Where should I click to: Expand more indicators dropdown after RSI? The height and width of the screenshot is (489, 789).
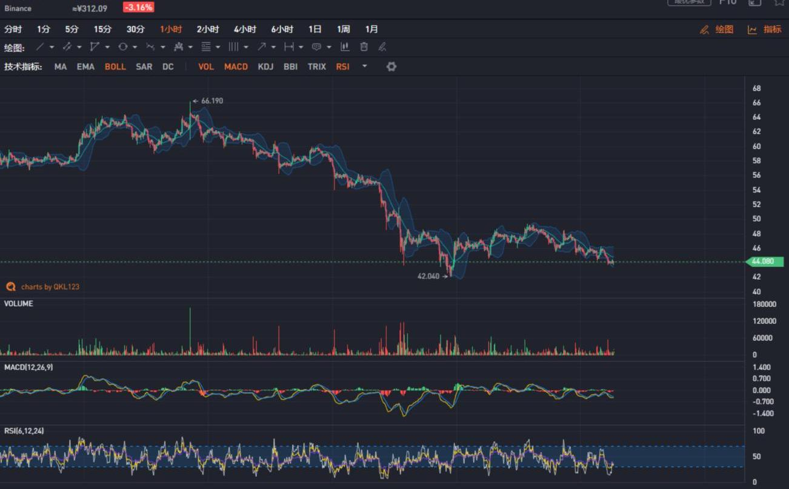pos(364,66)
